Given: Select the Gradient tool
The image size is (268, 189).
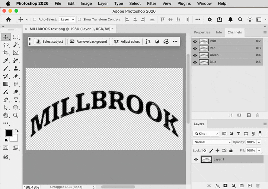Looking at the screenshot, I should click(6, 84).
